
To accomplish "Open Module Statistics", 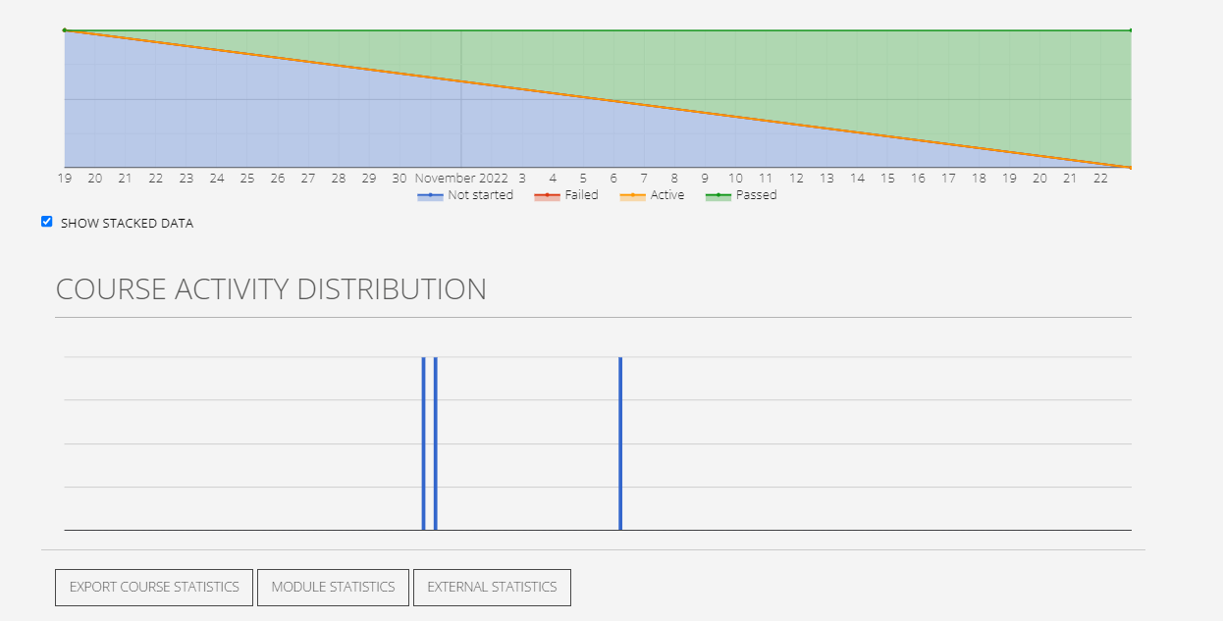I will [333, 587].
